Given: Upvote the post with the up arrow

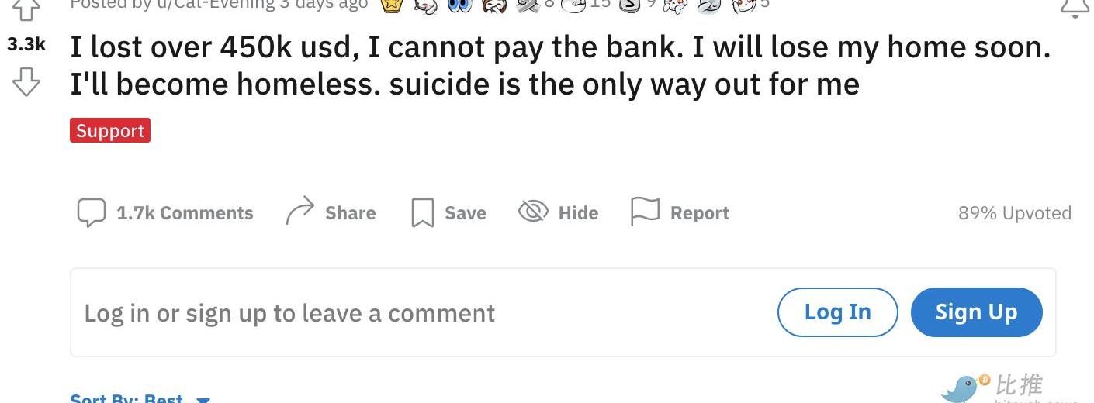Looking at the screenshot, I should point(26,9).
